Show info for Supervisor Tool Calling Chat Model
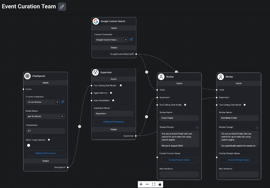Viewport: 270px width, 188px height. tap(121, 85)
